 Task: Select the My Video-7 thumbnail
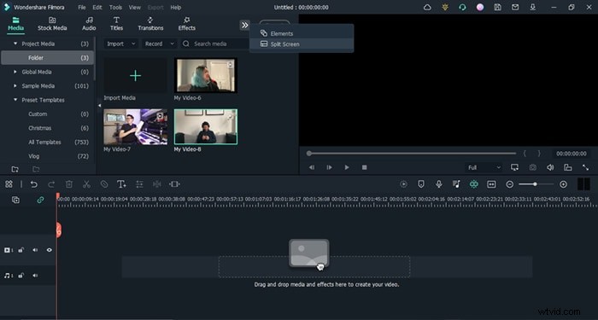tap(135, 127)
